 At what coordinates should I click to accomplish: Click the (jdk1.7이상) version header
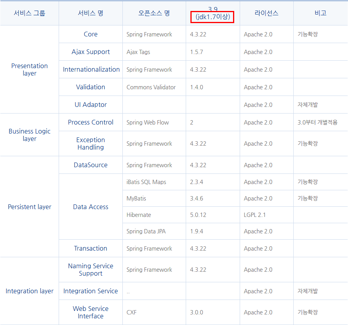pyautogui.click(x=212, y=17)
